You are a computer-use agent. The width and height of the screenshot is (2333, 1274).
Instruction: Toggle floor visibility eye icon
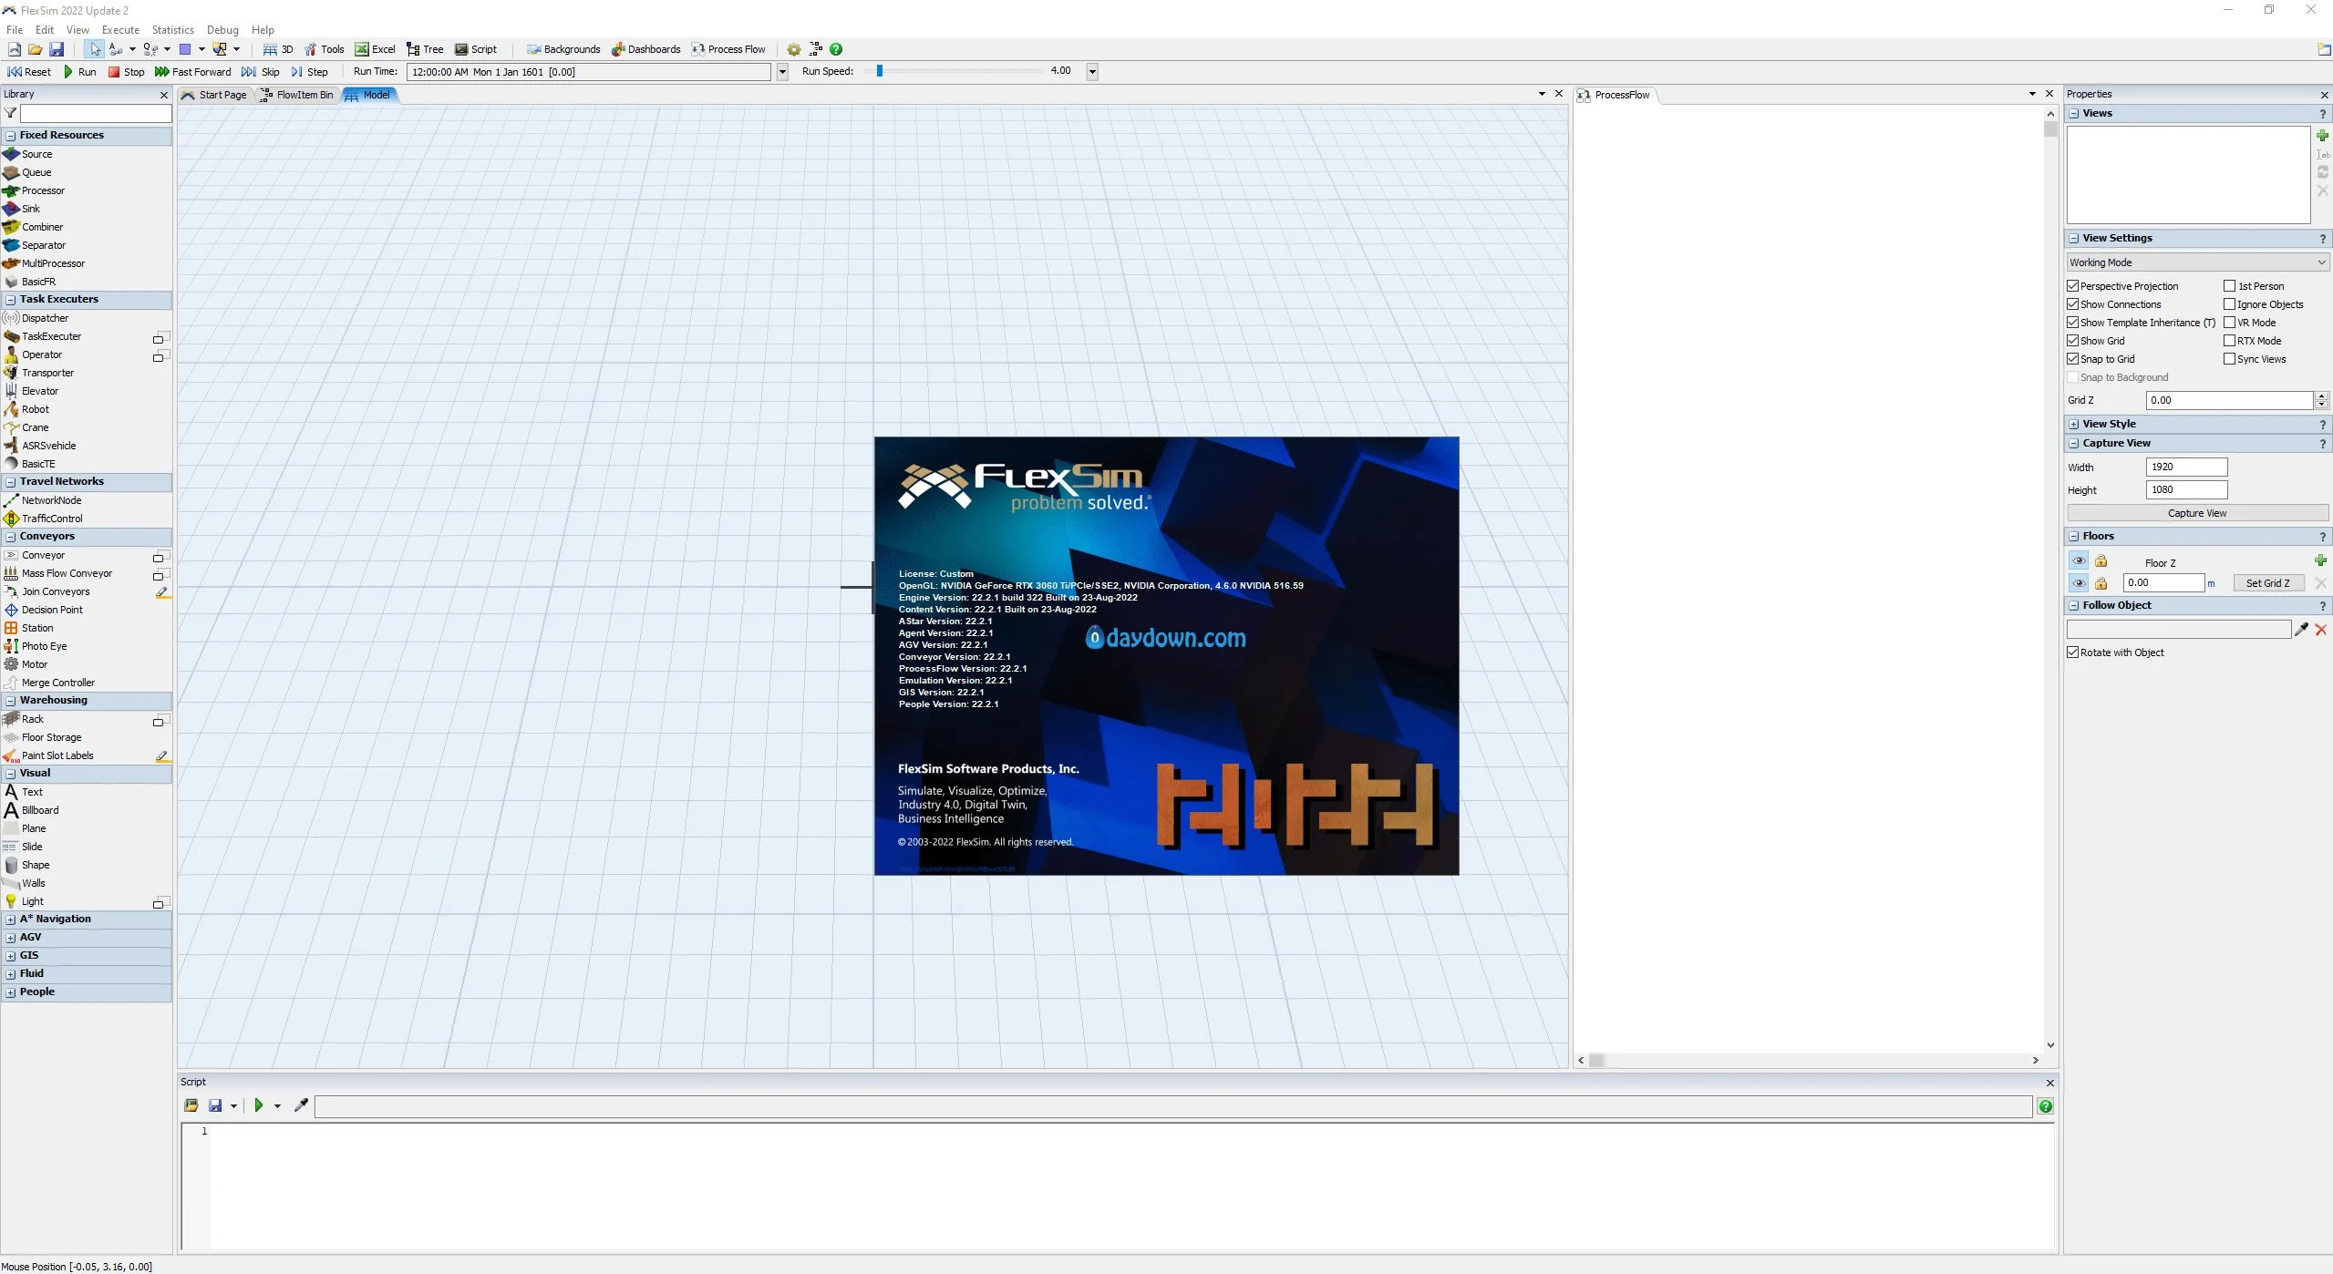click(x=2079, y=583)
